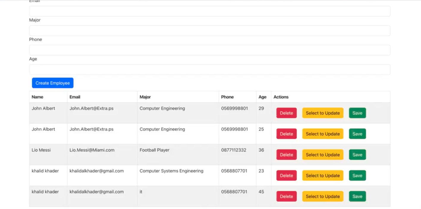Click the Actions column header

coord(281,97)
